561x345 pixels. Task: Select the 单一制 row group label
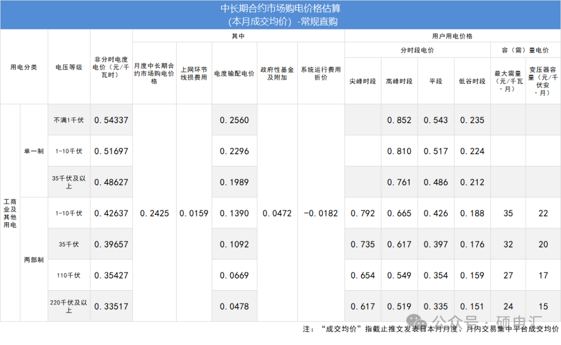click(x=34, y=151)
